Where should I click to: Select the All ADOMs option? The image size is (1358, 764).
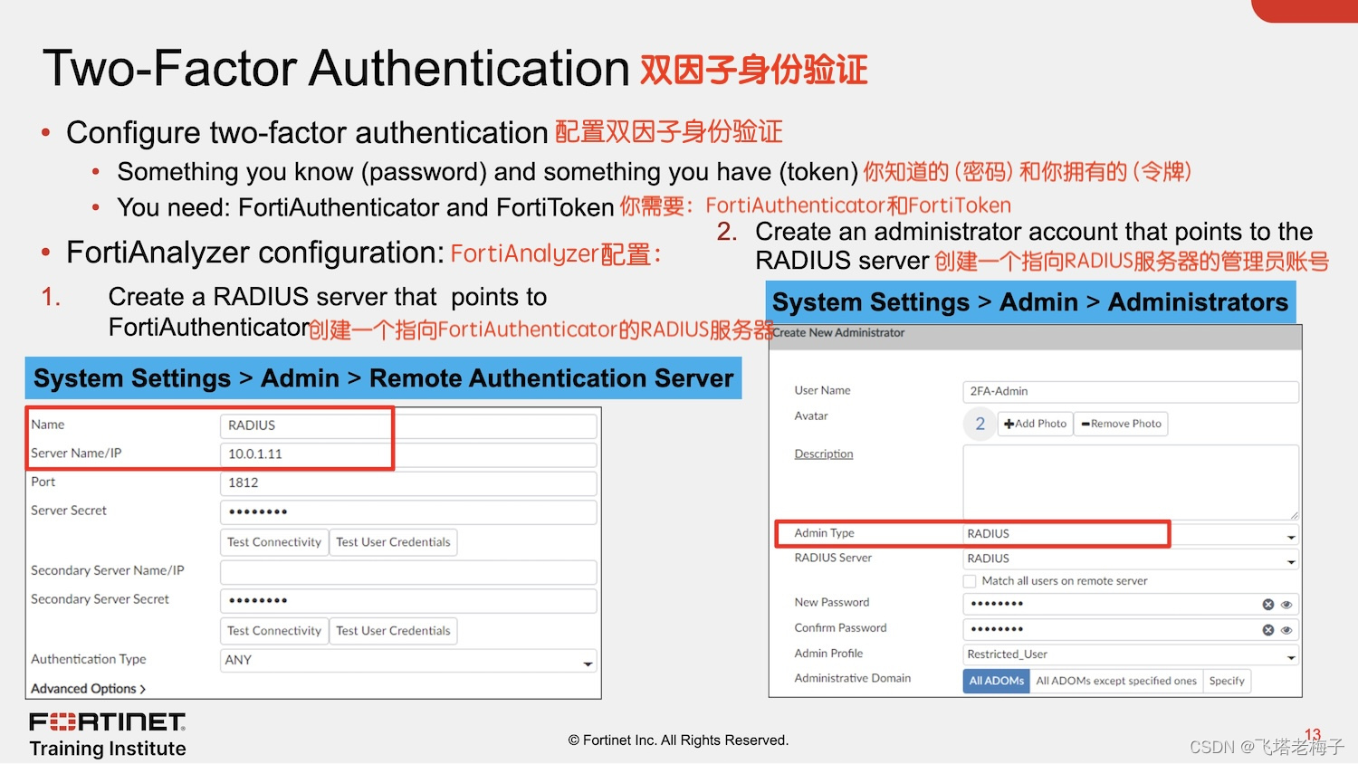click(x=997, y=681)
